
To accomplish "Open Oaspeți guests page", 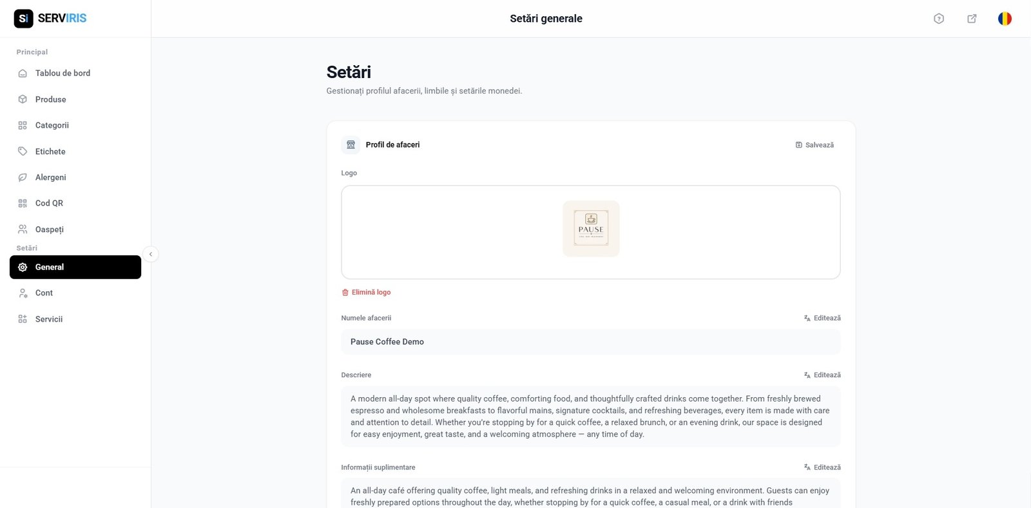I will 49,230.
